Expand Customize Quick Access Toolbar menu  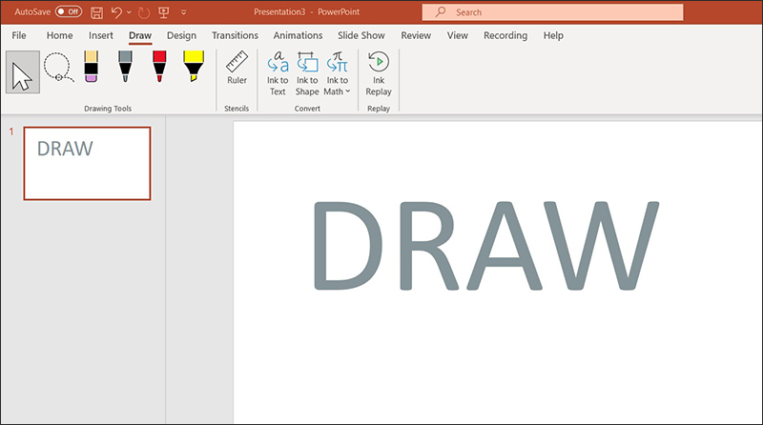(x=183, y=12)
